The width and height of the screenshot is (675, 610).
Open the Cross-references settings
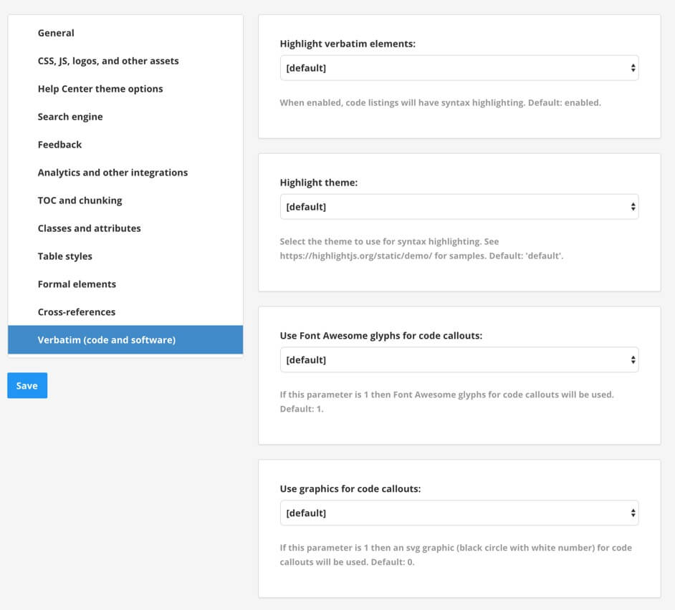pos(76,312)
